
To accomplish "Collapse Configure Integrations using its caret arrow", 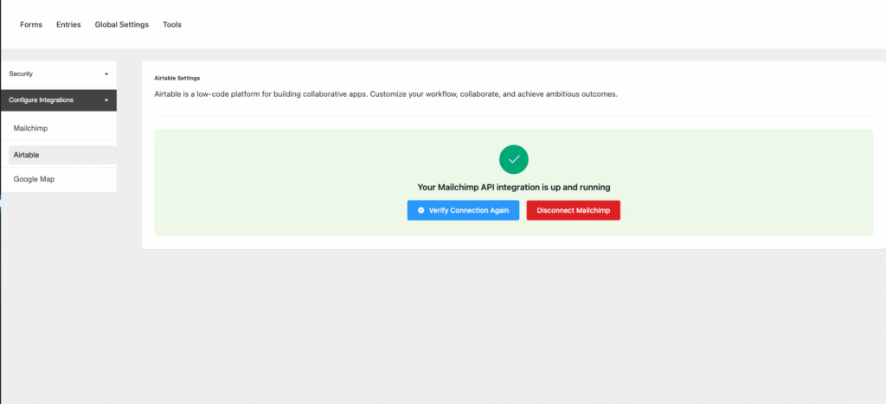I will pyautogui.click(x=106, y=100).
